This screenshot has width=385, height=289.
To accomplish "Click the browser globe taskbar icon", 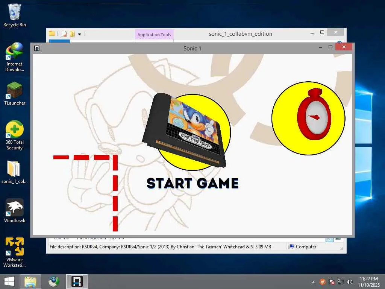I will click(53, 281).
